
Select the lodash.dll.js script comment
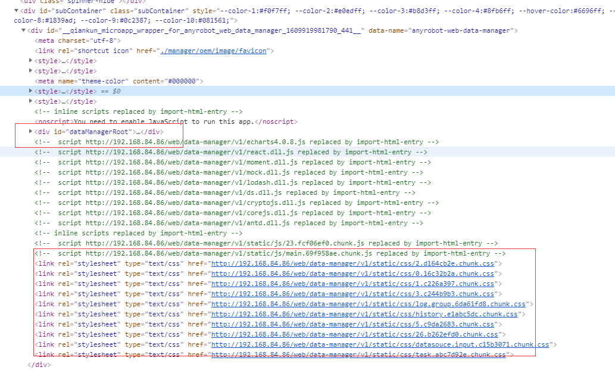(x=233, y=182)
